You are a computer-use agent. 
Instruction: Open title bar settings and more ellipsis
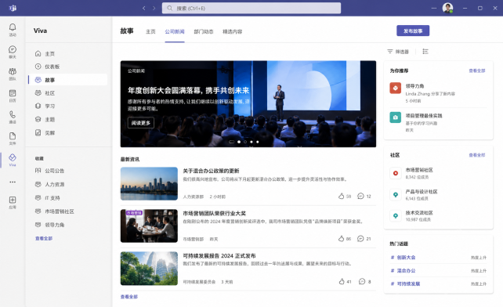(x=434, y=8)
